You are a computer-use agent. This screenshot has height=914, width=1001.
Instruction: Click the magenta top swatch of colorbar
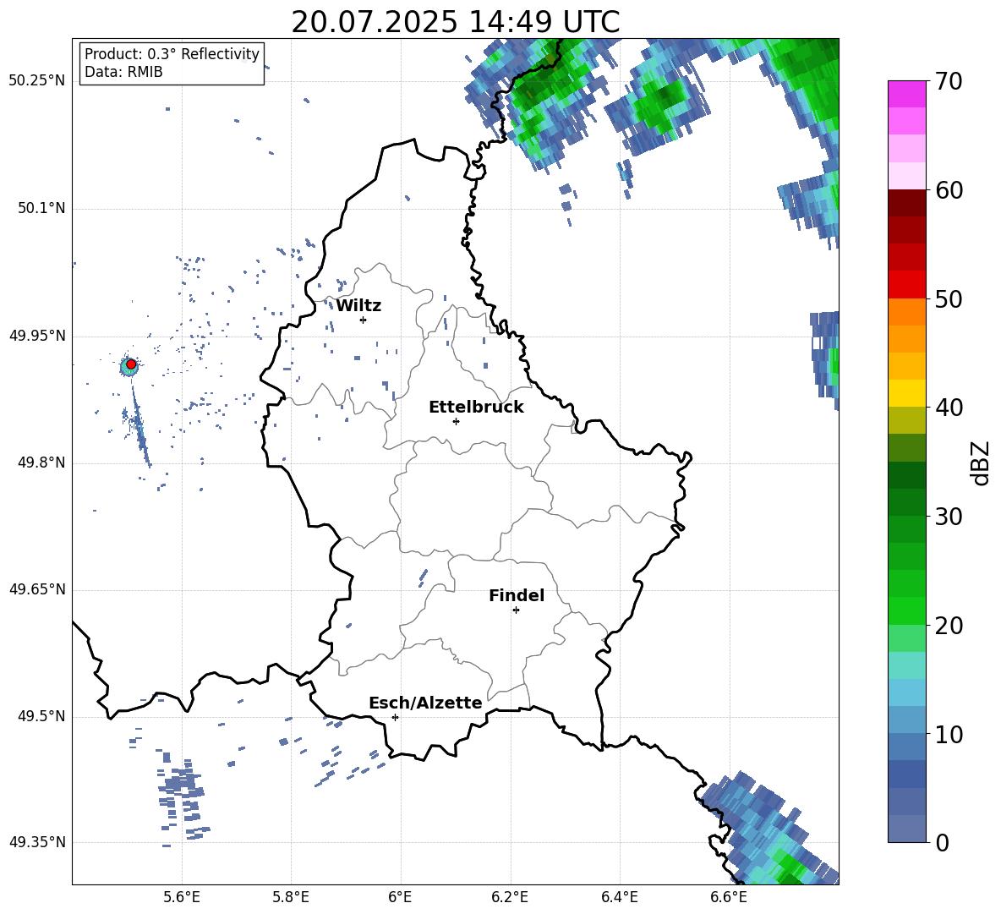pos(906,94)
